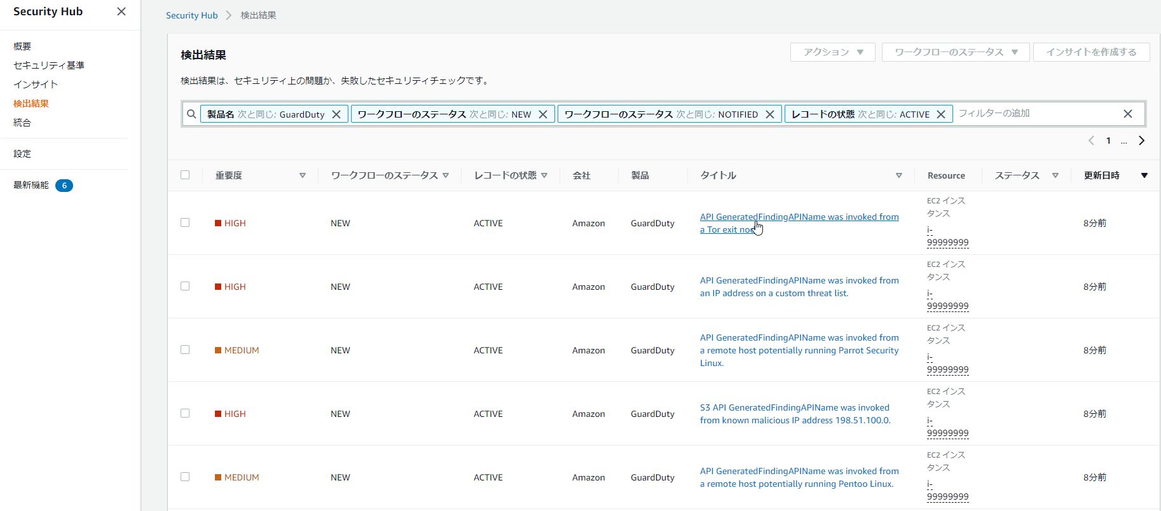
Task: Remove the workflow status NOTIFIED filter
Action: click(x=770, y=114)
